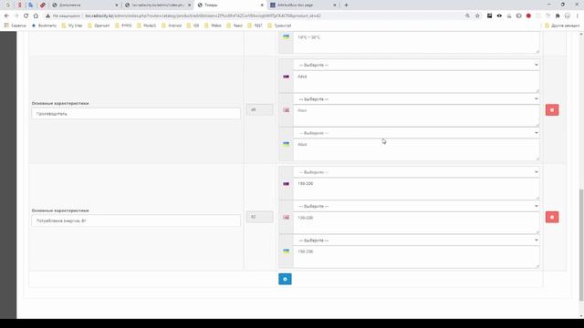The width and height of the screenshot is (584, 328).
Task: Click the browser forward arrow
Action: (16, 15)
